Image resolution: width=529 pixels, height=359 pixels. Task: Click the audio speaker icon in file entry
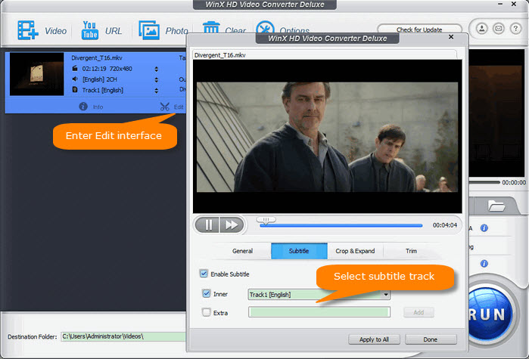75,79
